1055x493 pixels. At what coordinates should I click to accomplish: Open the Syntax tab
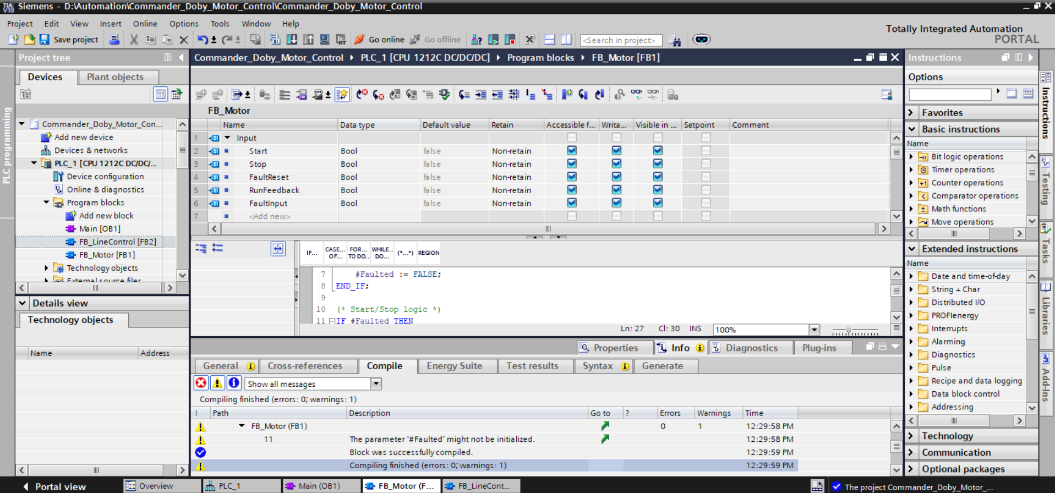click(x=603, y=366)
